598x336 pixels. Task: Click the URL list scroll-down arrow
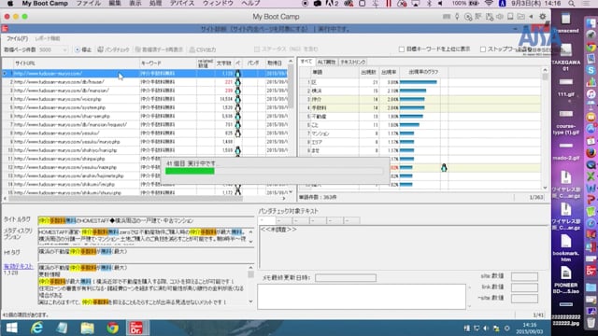pyautogui.click(x=291, y=192)
